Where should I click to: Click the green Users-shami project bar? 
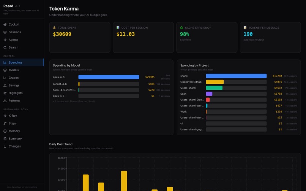(x=214, y=88)
